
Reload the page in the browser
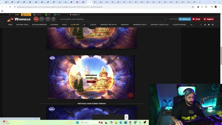pos(10,7)
